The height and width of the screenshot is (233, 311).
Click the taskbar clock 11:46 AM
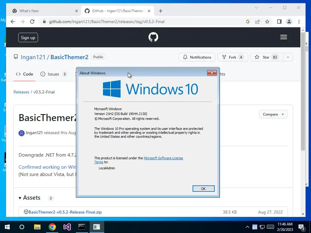tap(285, 224)
